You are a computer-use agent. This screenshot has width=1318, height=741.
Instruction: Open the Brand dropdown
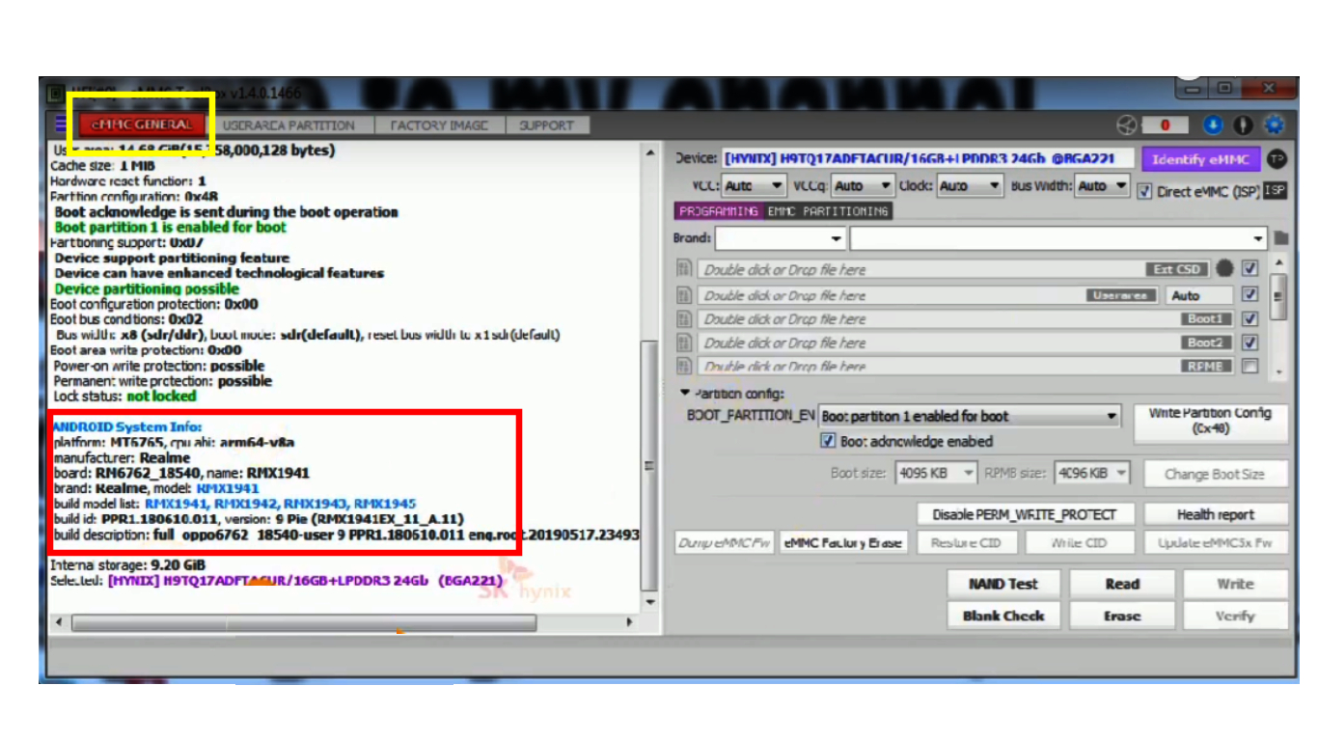click(x=782, y=238)
